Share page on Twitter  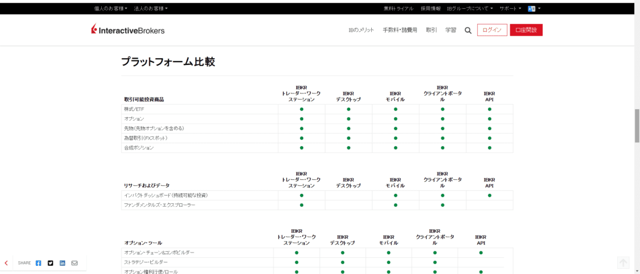51,263
